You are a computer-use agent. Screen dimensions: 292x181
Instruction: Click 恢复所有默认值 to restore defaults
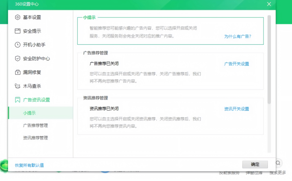[29, 165]
